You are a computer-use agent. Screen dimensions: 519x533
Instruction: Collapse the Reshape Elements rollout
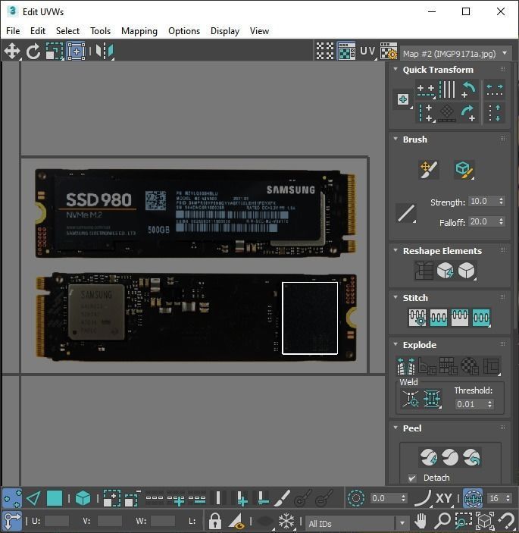(x=396, y=250)
